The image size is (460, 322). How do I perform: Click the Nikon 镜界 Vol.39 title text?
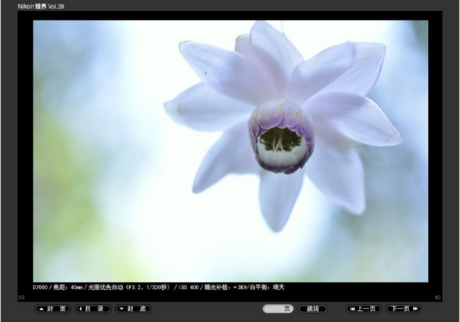41,7
